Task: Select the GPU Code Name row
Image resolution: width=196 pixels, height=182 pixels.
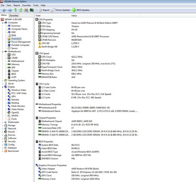Action: (x=87, y=172)
